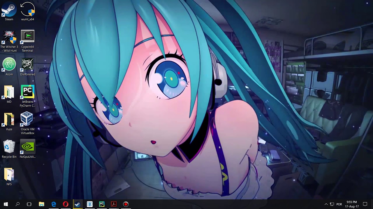Viewport: 373px width, 209px height.
Task: Select the wumt_x64 desktop icon
Action: pyautogui.click(x=27, y=12)
